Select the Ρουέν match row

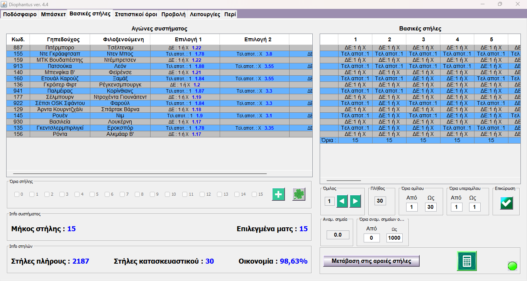[x=159, y=115]
